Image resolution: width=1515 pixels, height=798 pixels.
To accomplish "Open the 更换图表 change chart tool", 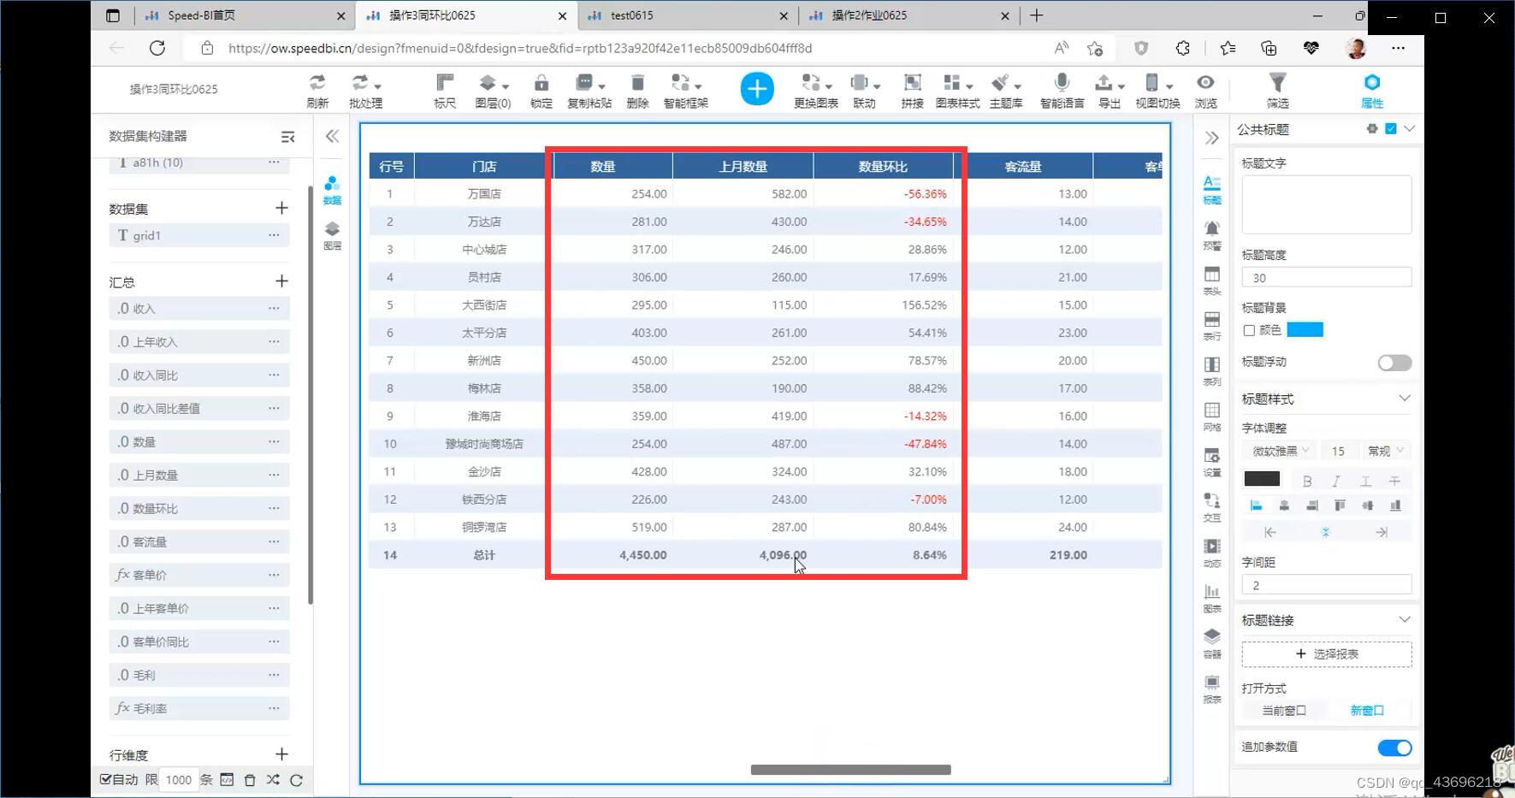I will (x=815, y=90).
